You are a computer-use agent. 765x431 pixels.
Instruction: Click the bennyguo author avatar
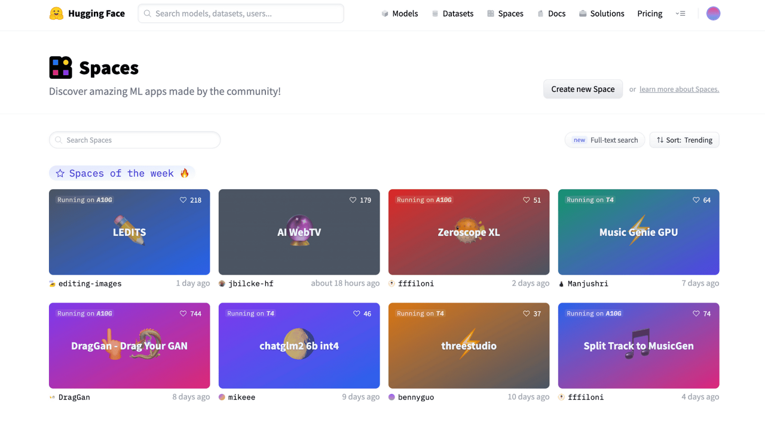pyautogui.click(x=392, y=397)
